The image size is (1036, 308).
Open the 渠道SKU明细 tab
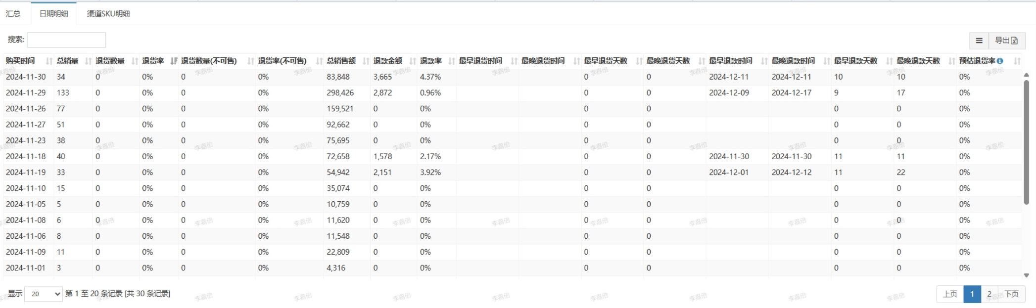[x=108, y=14]
